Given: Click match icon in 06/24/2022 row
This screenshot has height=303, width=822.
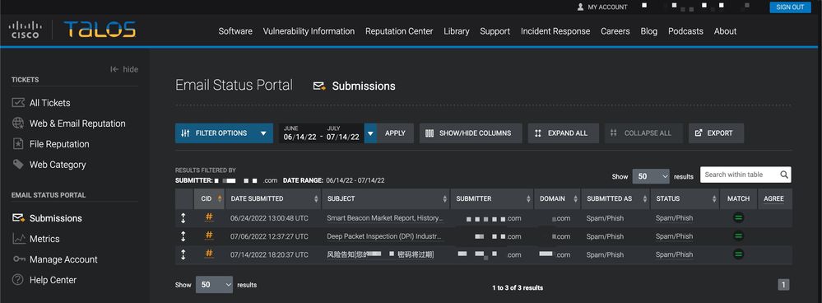Looking at the screenshot, I should tap(738, 218).
